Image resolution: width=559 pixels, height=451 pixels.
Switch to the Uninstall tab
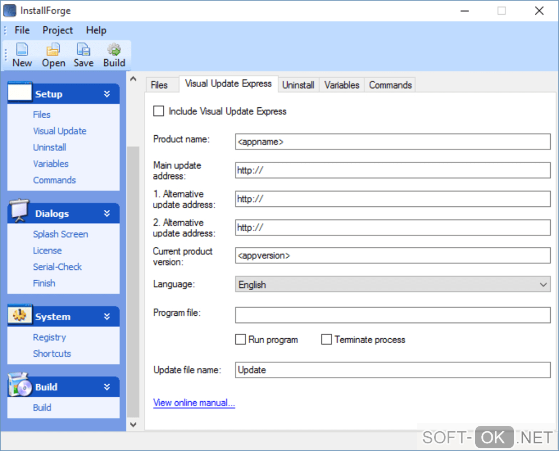point(298,85)
